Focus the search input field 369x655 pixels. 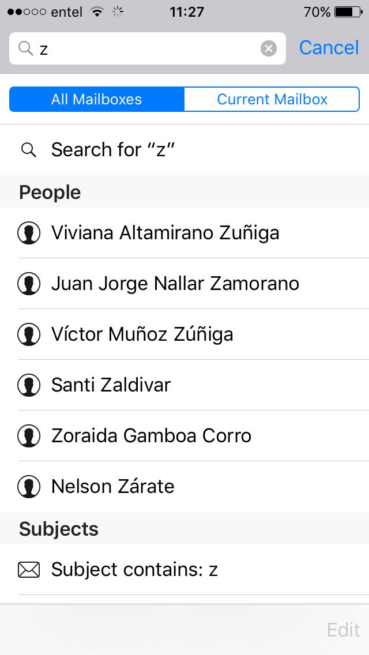pyautogui.click(x=144, y=48)
